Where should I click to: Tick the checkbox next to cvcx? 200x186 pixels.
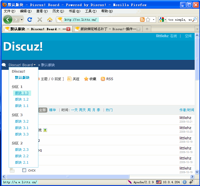[24, 170]
